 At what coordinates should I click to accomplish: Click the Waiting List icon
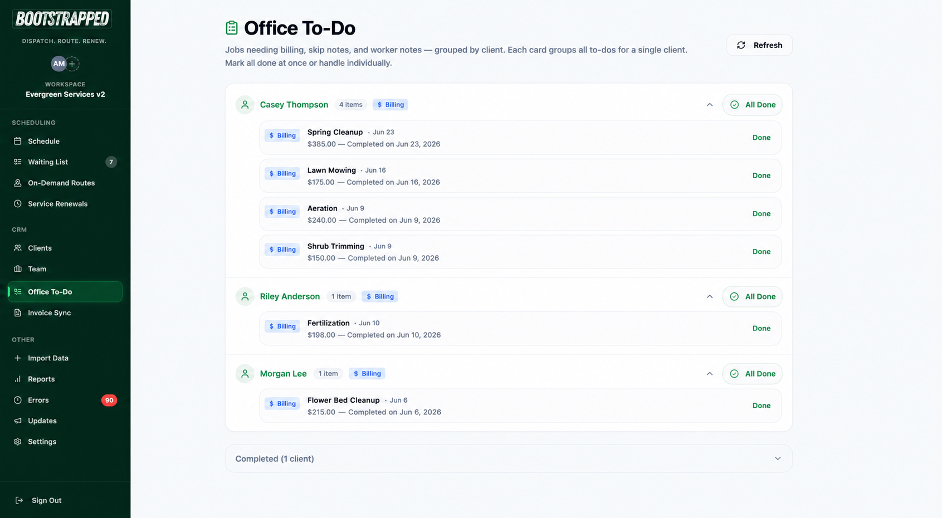(x=18, y=162)
